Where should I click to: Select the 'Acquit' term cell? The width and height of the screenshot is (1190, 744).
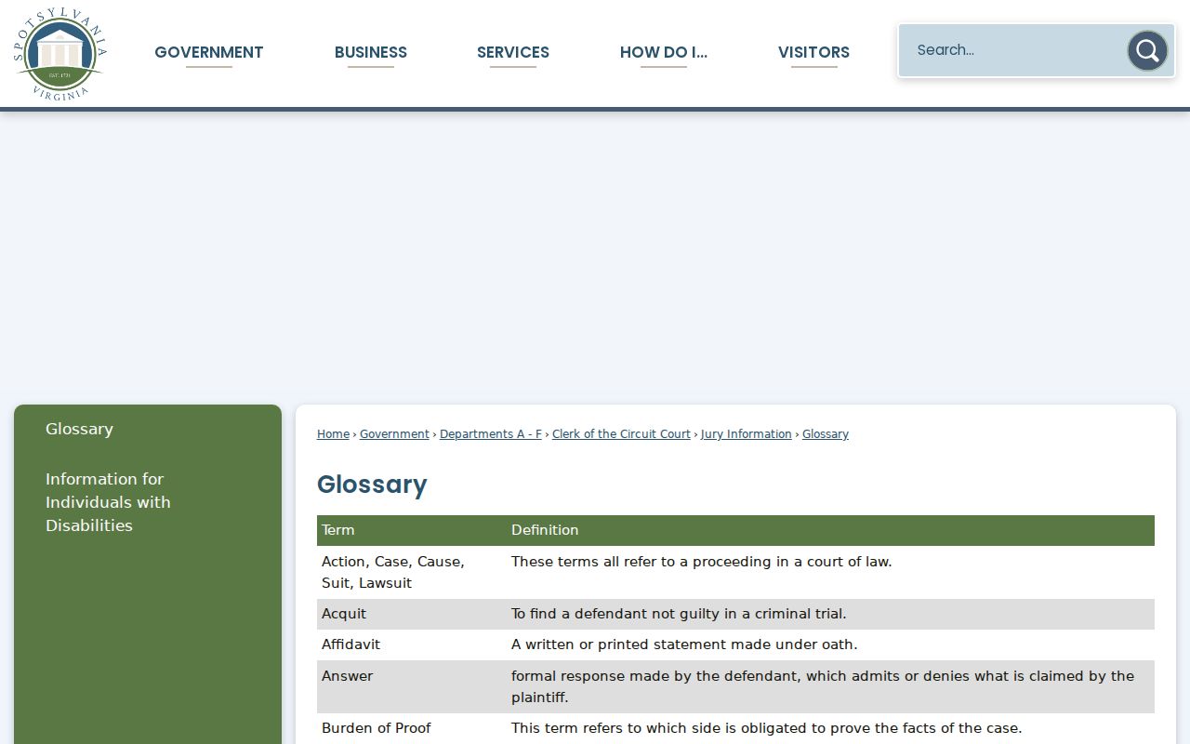coord(412,614)
